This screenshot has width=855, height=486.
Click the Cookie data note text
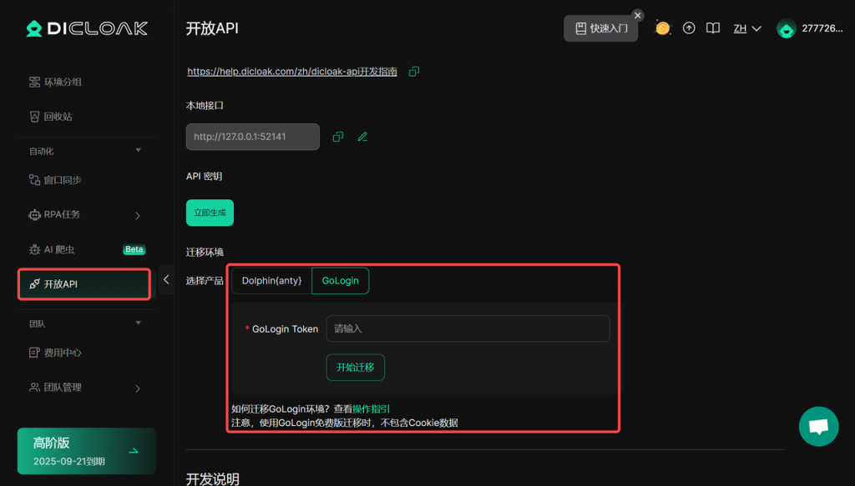[x=345, y=423]
